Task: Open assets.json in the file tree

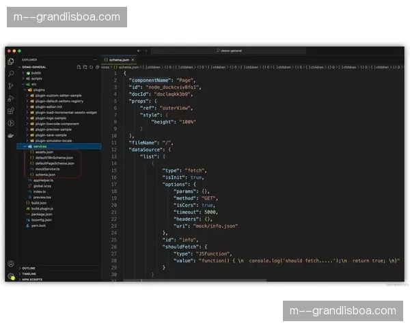Action: coord(43,152)
